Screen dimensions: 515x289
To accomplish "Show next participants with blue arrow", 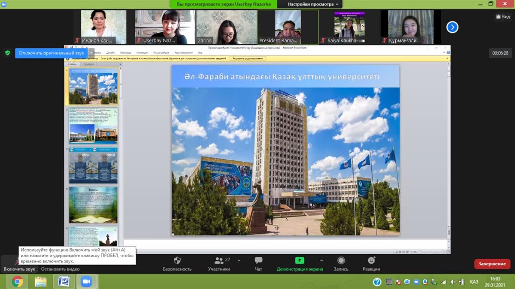I will [452, 27].
